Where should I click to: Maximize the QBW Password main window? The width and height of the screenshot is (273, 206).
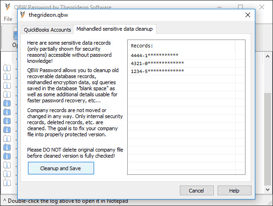click(240, 7)
